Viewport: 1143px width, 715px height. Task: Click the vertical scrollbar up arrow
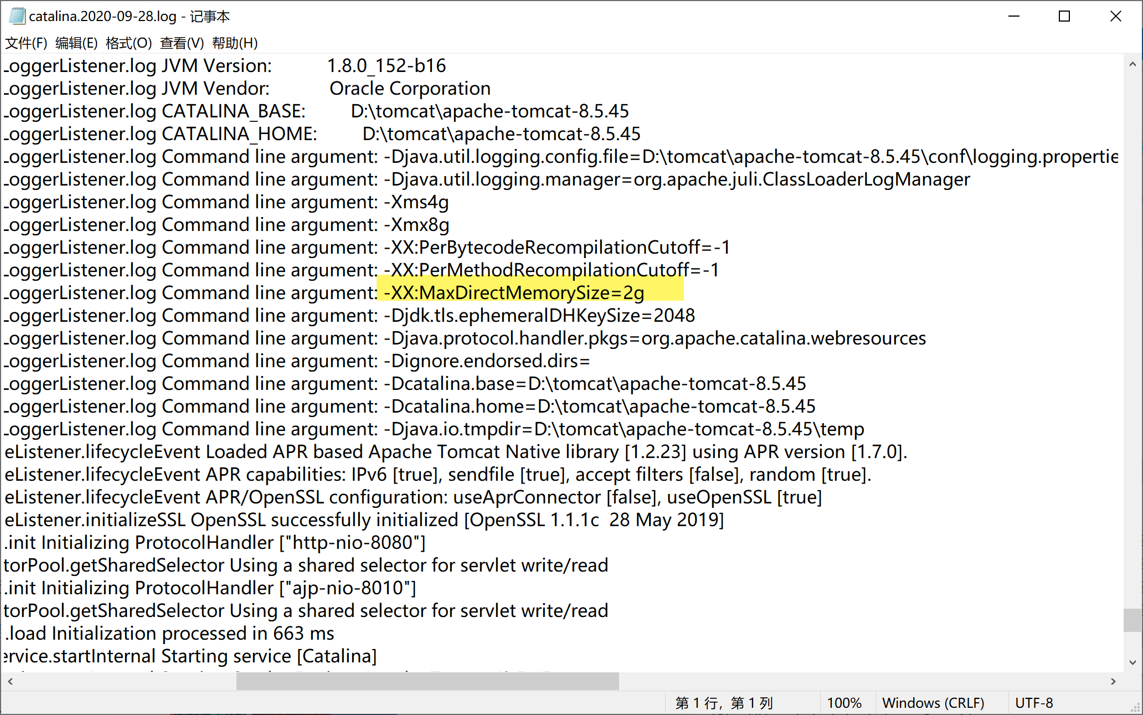(1132, 64)
